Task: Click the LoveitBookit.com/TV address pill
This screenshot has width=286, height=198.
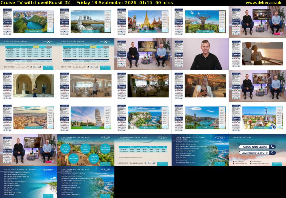Action: [257, 153]
